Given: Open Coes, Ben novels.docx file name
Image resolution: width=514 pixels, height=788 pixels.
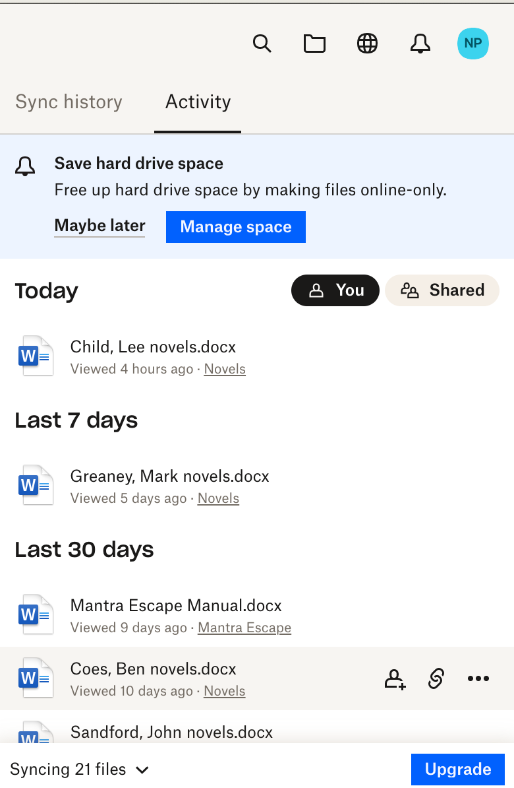Looking at the screenshot, I should [153, 669].
